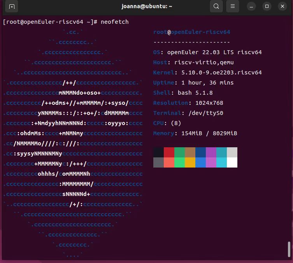The width and height of the screenshot is (293, 263).
Task: Click the pink-magenta color block, bottom row
Action: tap(211, 162)
